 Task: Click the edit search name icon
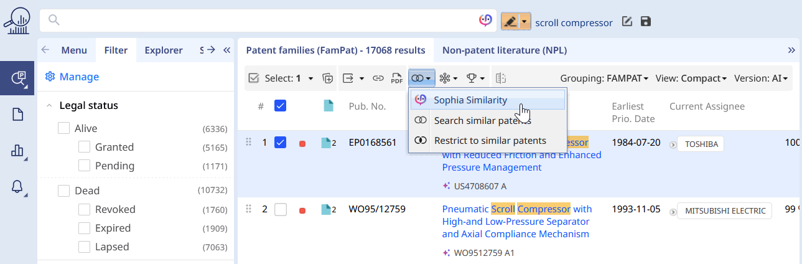point(627,22)
